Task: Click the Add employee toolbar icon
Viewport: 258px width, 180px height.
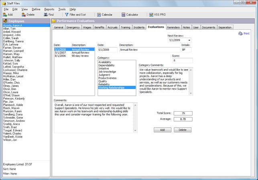Action: click(5, 14)
